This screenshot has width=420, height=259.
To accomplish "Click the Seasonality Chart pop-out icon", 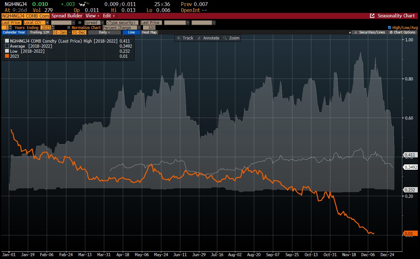I will pyautogui.click(x=372, y=16).
